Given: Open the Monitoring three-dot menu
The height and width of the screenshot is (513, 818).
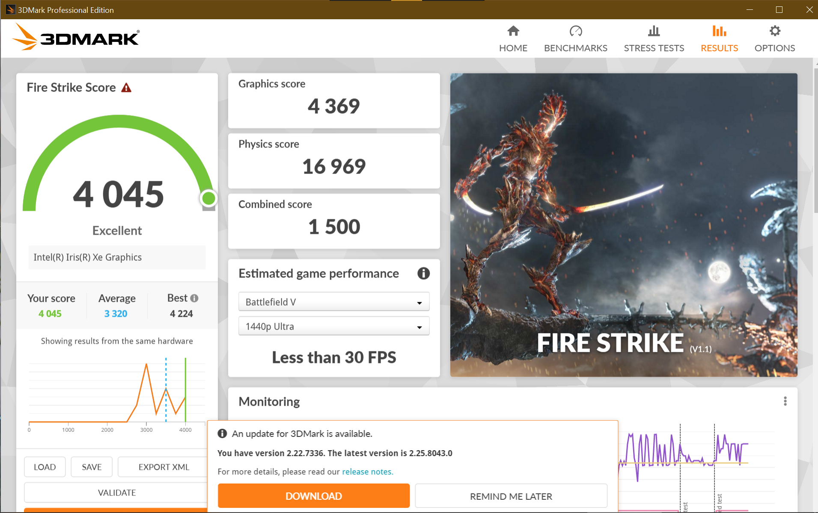Looking at the screenshot, I should pyautogui.click(x=785, y=401).
